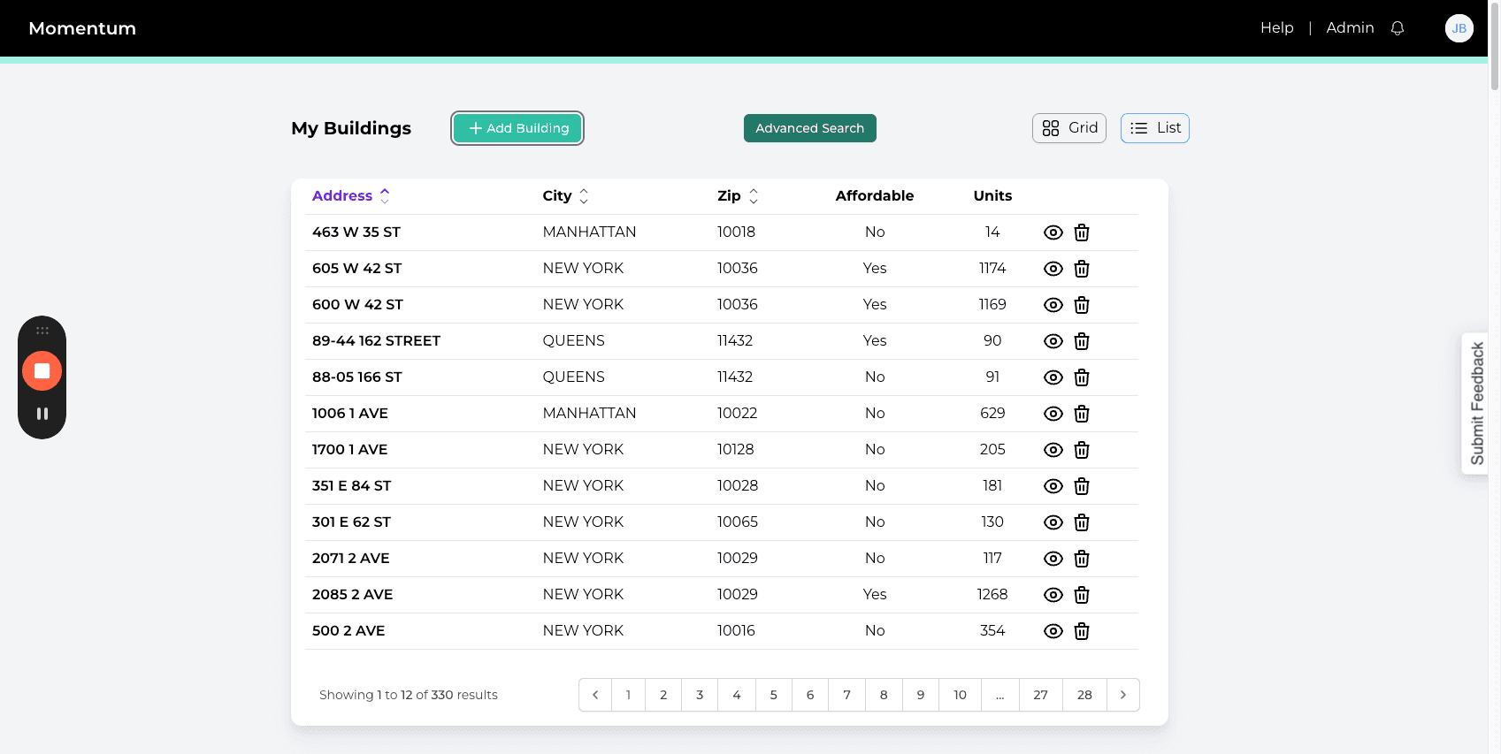Screen dimensions: 1501x754
Task: Open the JB user avatar
Action: click(x=1459, y=28)
